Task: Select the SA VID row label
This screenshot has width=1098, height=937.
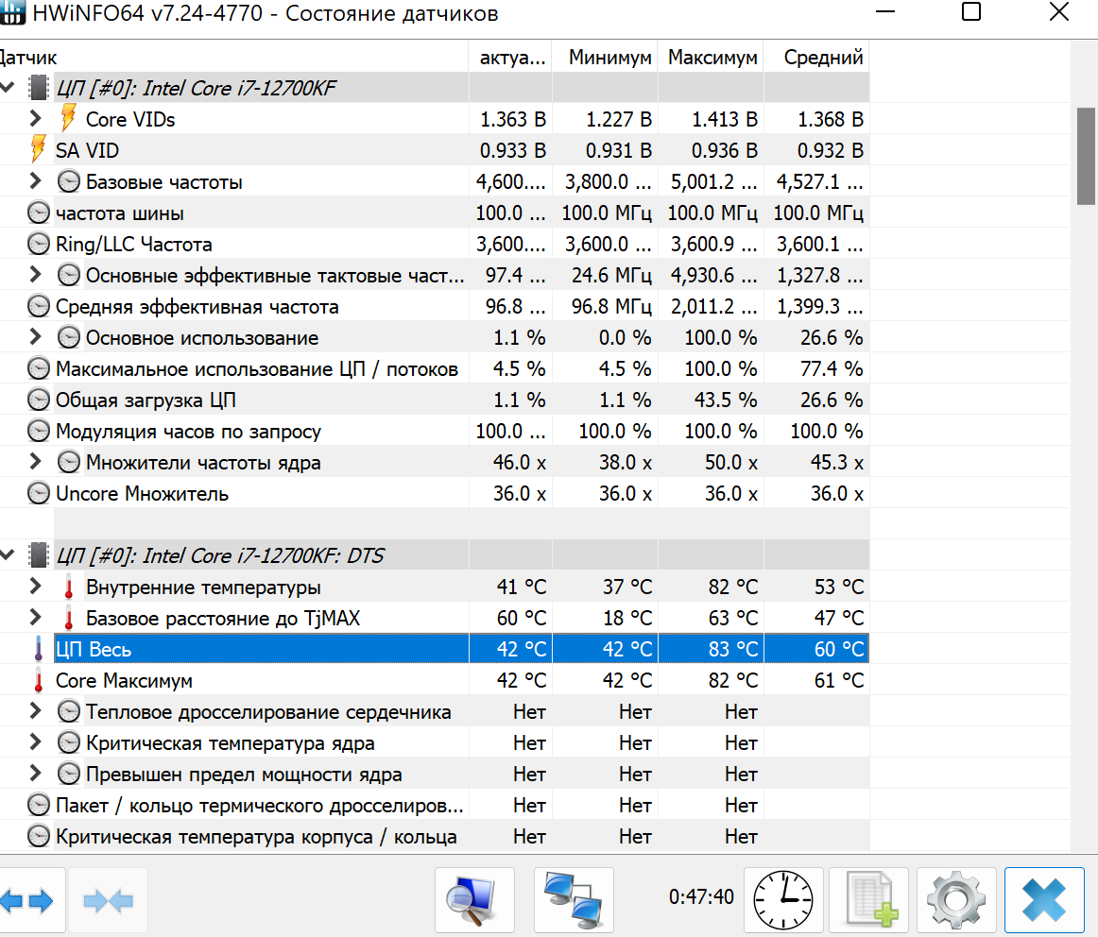Action: tap(87, 150)
